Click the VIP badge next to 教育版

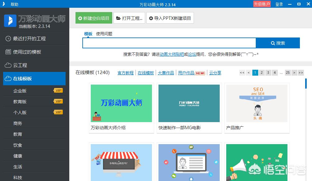58,101
